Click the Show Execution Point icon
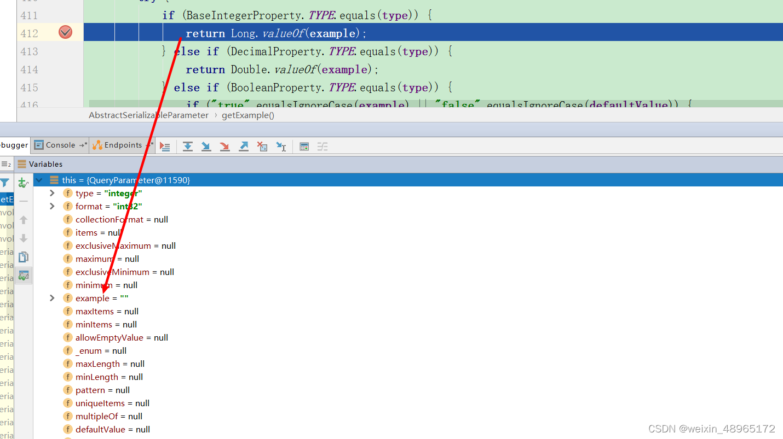The height and width of the screenshot is (439, 783). [165, 146]
